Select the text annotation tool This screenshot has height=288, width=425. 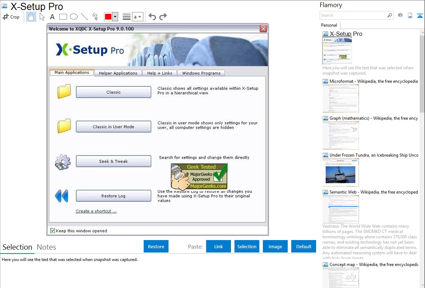pyautogui.click(x=52, y=17)
